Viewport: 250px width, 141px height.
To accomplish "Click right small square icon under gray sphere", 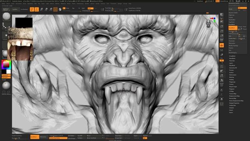I will click(x=9, y=92).
